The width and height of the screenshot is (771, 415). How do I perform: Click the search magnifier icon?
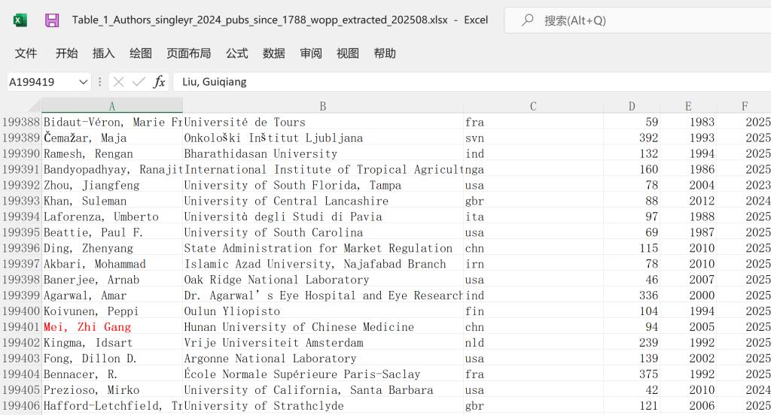pyautogui.click(x=528, y=20)
